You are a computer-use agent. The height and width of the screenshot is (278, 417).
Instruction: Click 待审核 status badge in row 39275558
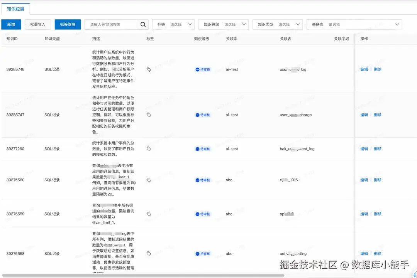(203, 254)
